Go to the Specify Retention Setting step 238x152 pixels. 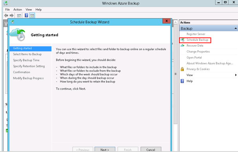click(29, 66)
